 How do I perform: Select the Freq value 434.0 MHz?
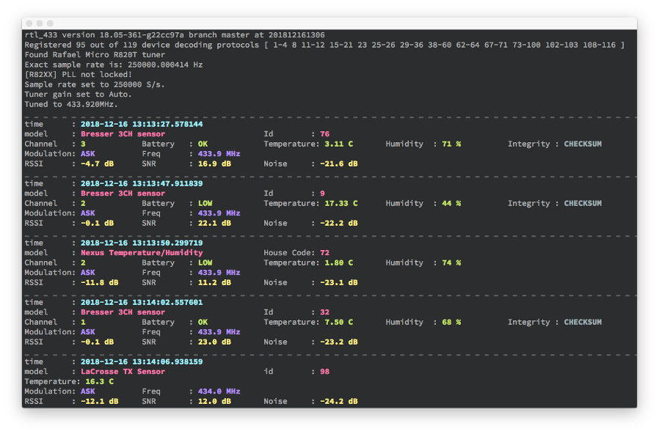coord(218,391)
